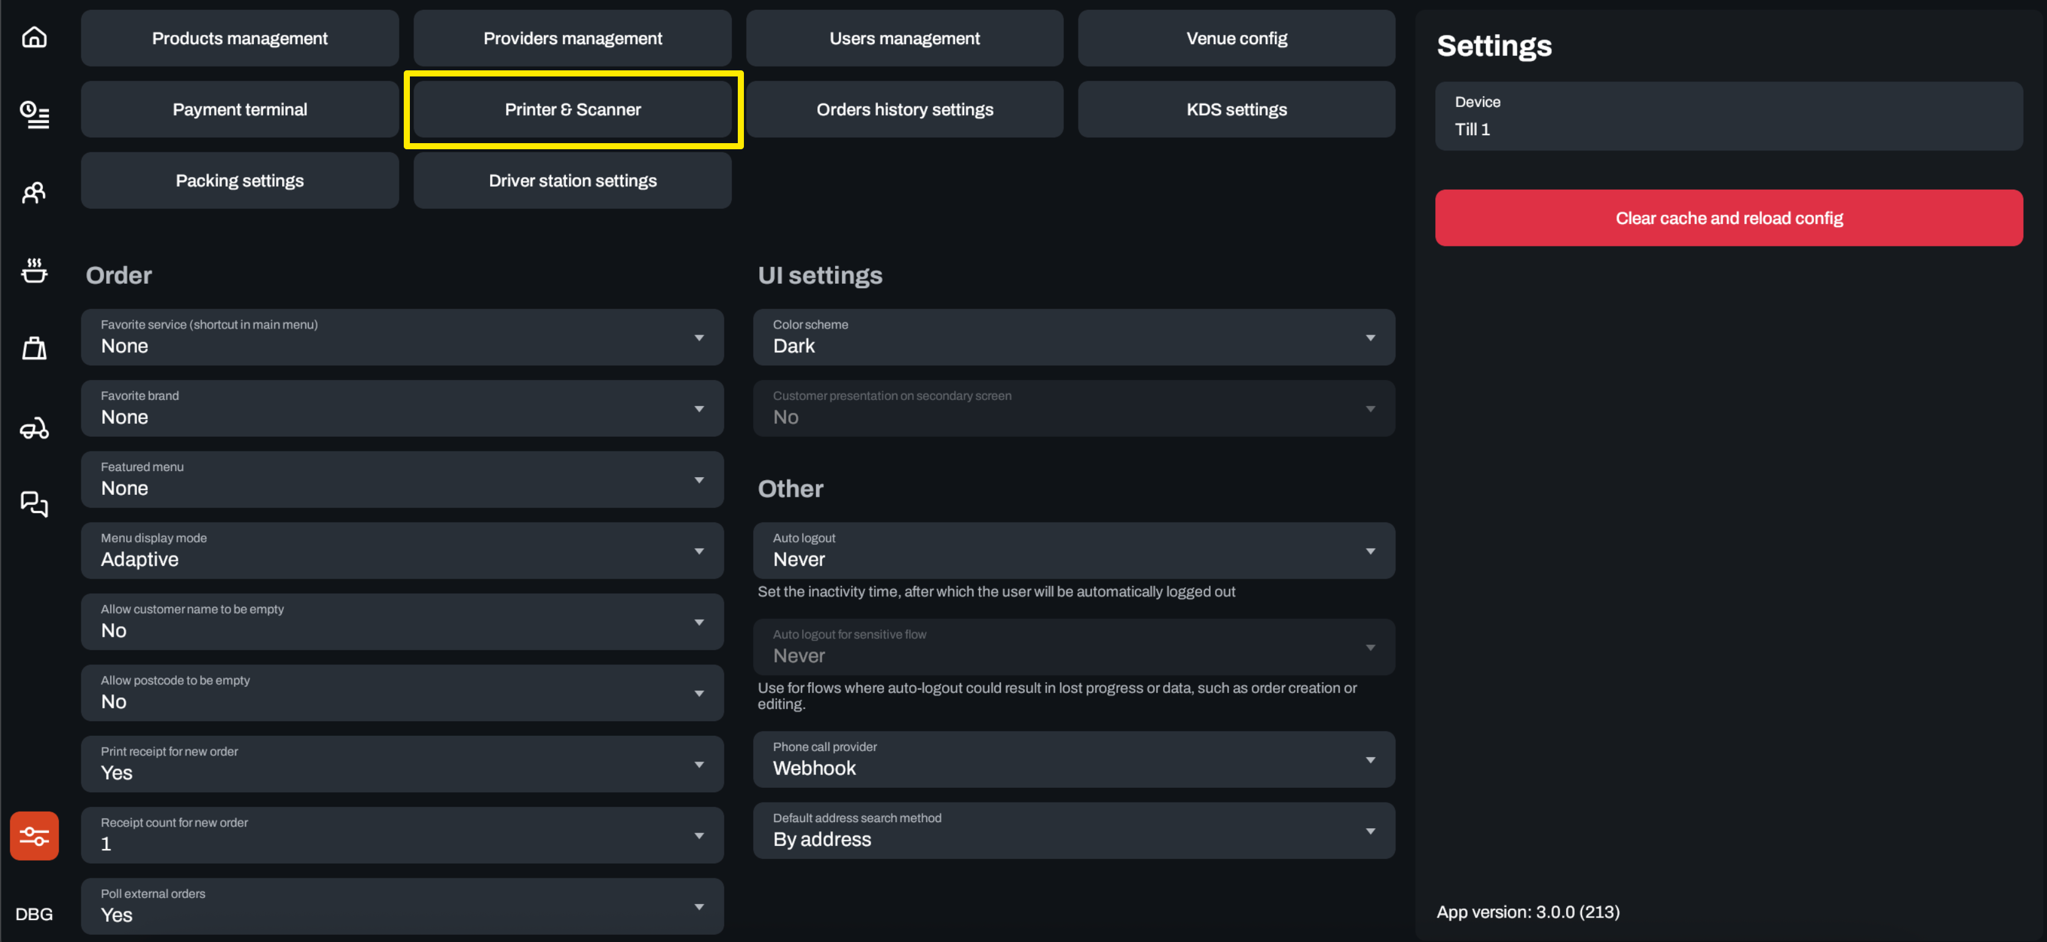Open the order history clock-list icon
The height and width of the screenshot is (942, 2047).
(x=34, y=114)
